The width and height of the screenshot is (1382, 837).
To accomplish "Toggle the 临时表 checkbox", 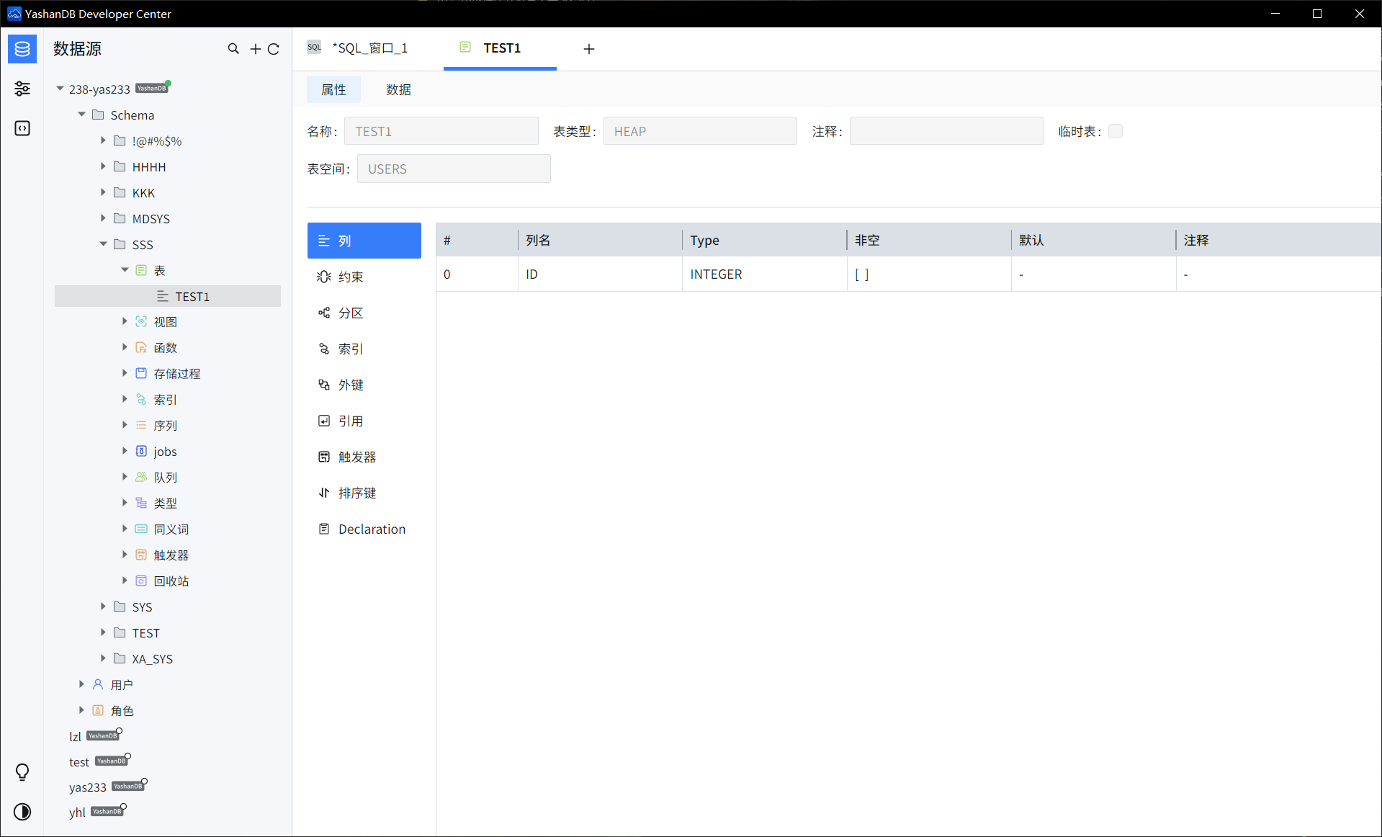I will pos(1116,131).
